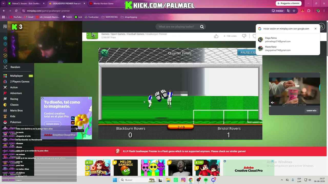Select the GOALKEEPER PREMIER tab

pos(67,4)
